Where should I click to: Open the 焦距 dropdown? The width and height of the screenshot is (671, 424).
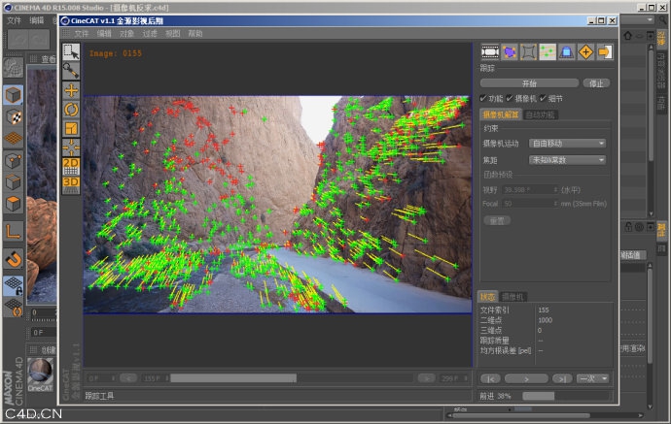coord(568,160)
